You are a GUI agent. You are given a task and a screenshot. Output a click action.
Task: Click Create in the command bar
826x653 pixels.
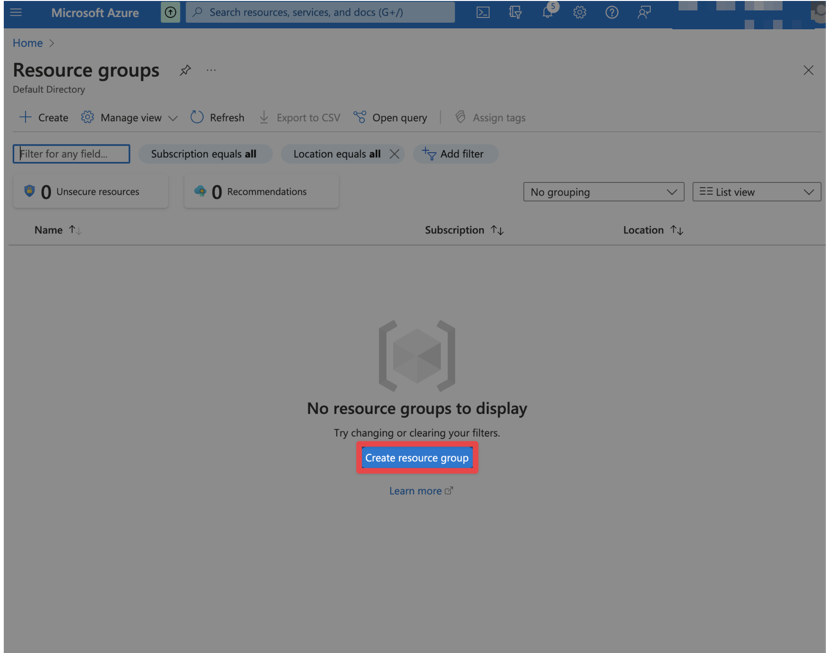point(44,118)
